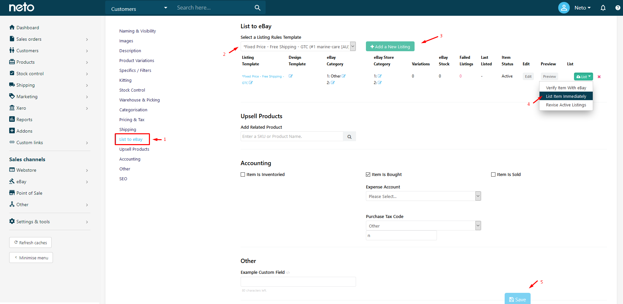Viewport: 623px width, 304px height.
Task: Click the Custom links chain icon
Action: click(x=12, y=142)
